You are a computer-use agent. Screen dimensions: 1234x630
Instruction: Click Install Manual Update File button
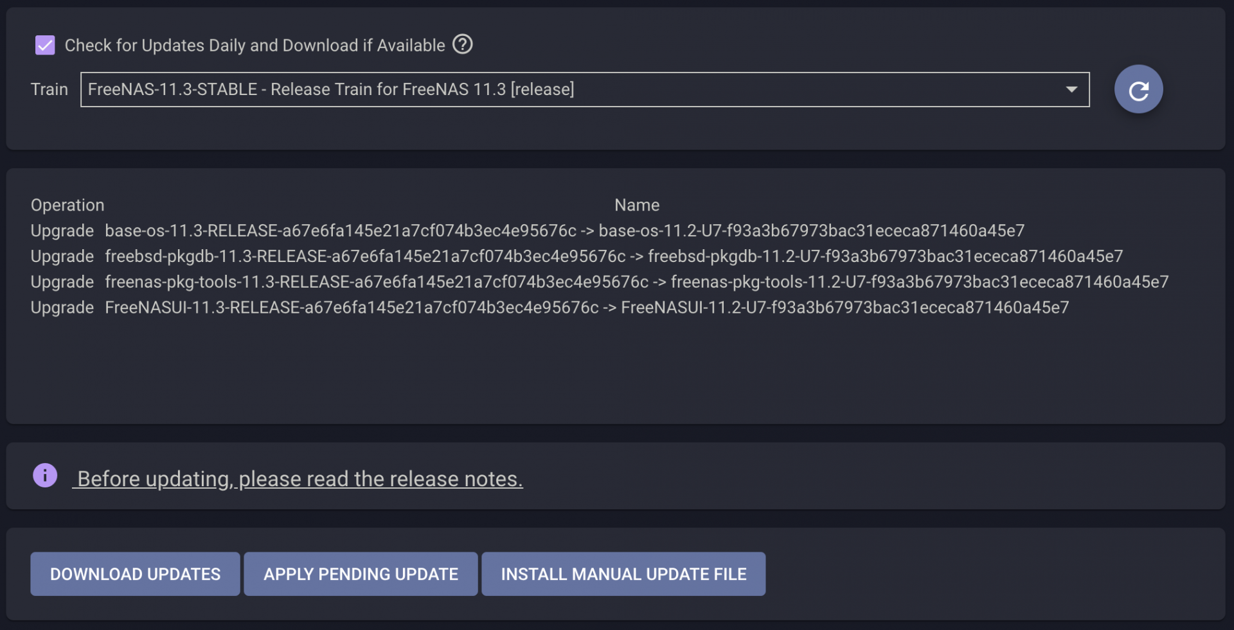(x=623, y=574)
